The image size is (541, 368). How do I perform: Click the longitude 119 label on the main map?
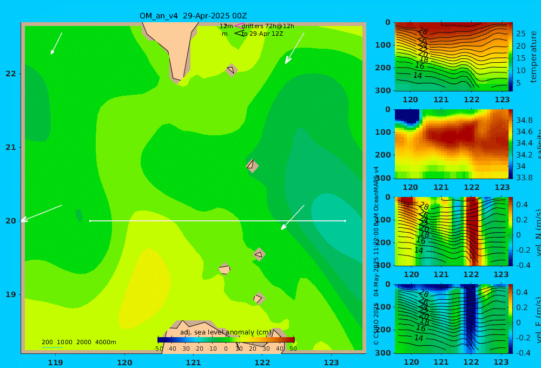pyautogui.click(x=55, y=363)
